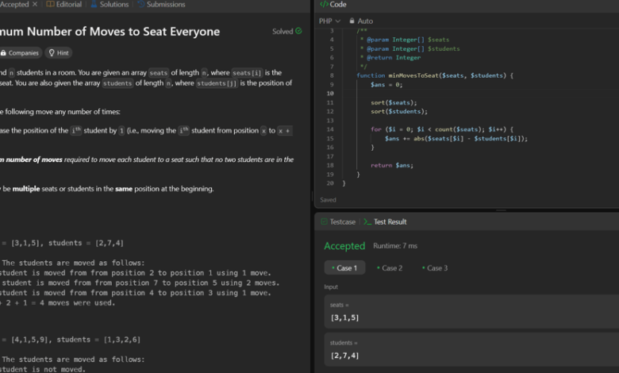The width and height of the screenshot is (619, 373).
Task: Open the Submissions tab
Action: (x=161, y=4)
